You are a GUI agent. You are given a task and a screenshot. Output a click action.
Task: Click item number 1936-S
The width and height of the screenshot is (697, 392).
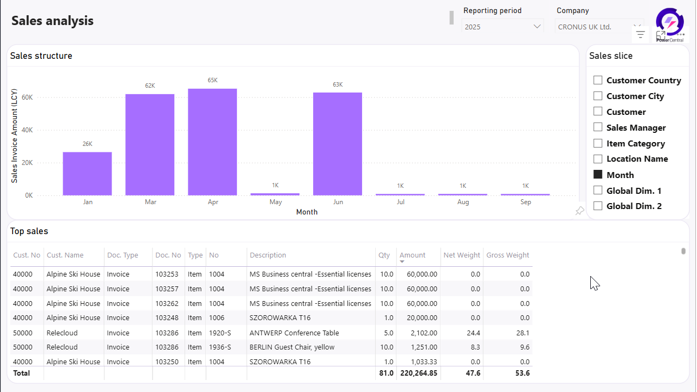[220, 347]
